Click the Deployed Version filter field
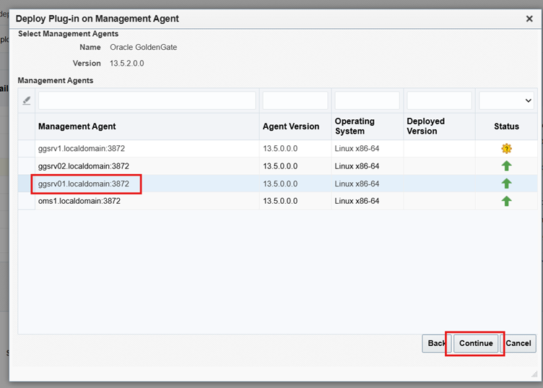Image resolution: width=543 pixels, height=388 pixels. pyautogui.click(x=439, y=100)
